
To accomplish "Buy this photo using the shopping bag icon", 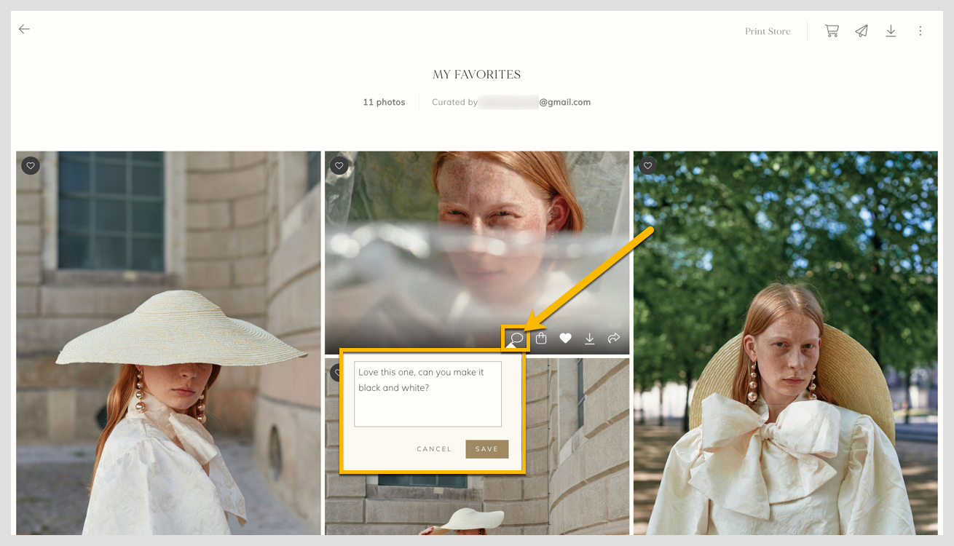I will pos(541,338).
